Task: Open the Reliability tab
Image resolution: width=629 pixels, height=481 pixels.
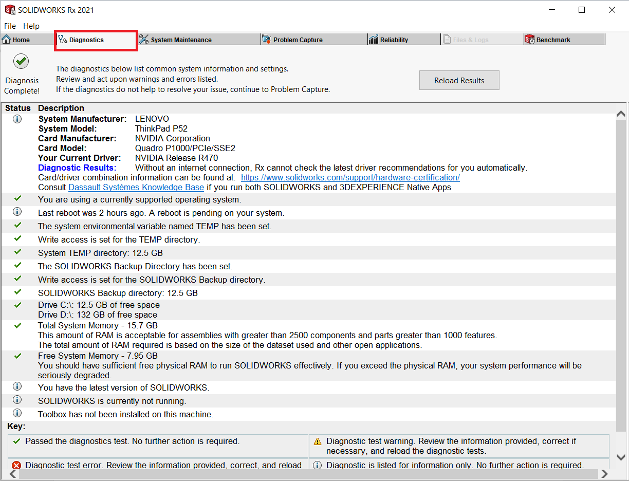Action: point(404,40)
